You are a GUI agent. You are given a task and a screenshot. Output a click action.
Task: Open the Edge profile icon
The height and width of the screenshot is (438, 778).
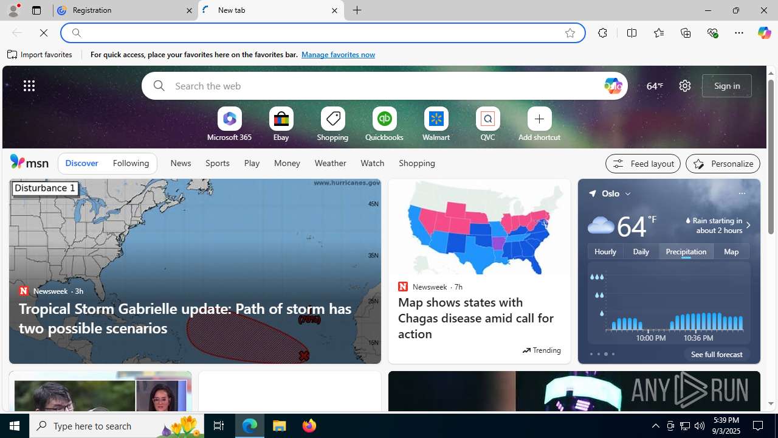pyautogui.click(x=13, y=10)
